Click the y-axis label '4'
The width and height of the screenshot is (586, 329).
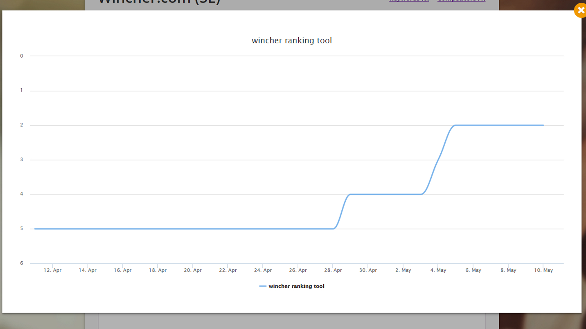pos(22,194)
